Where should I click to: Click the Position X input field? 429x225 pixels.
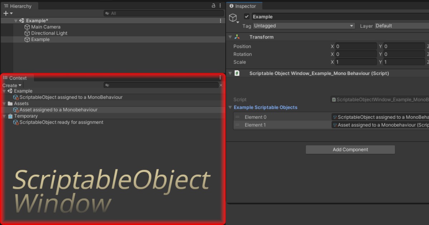tap(356, 46)
